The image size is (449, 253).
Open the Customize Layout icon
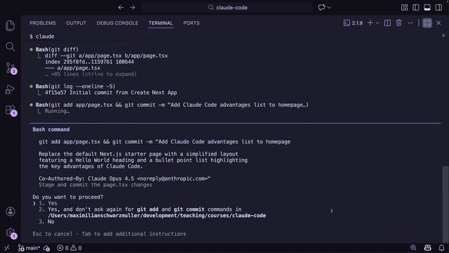(404, 8)
